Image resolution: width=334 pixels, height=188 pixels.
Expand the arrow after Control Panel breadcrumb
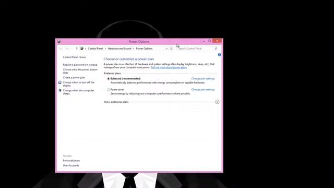coord(105,49)
